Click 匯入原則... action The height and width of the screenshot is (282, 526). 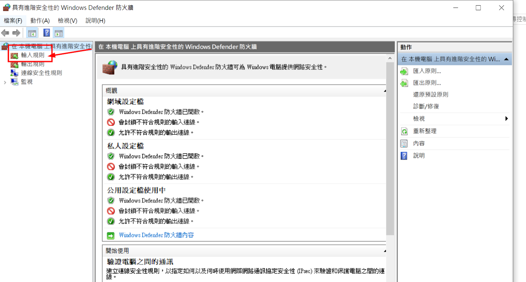(x=427, y=71)
